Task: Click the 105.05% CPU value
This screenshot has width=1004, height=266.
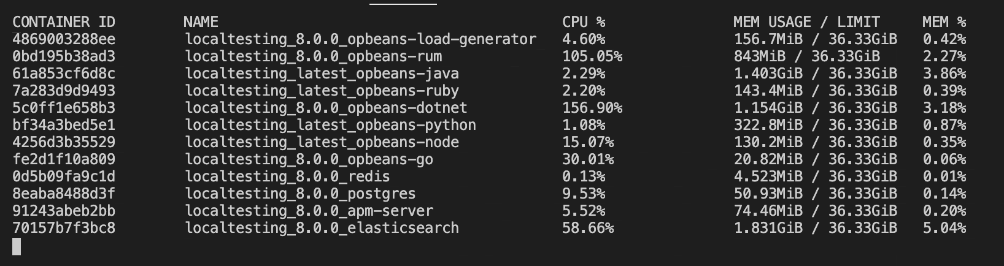Action: (x=592, y=56)
